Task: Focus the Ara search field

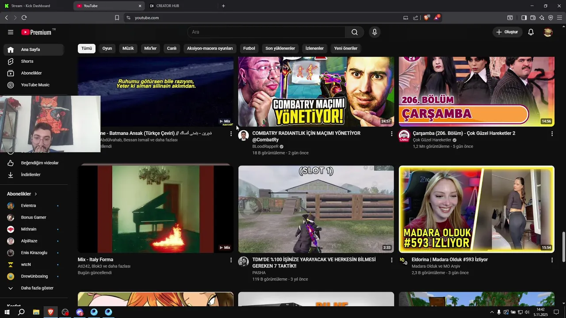Action: (267, 32)
